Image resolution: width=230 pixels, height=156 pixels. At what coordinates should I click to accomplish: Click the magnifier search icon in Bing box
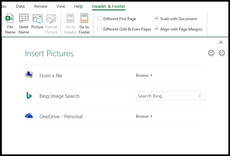coord(200,96)
